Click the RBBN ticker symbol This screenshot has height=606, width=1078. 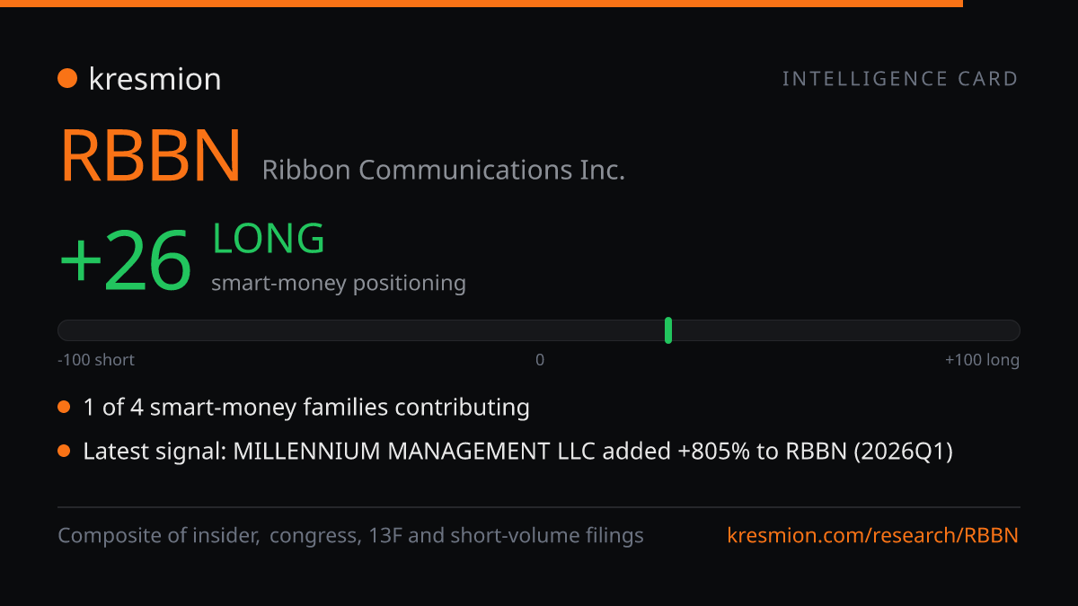click(x=151, y=157)
